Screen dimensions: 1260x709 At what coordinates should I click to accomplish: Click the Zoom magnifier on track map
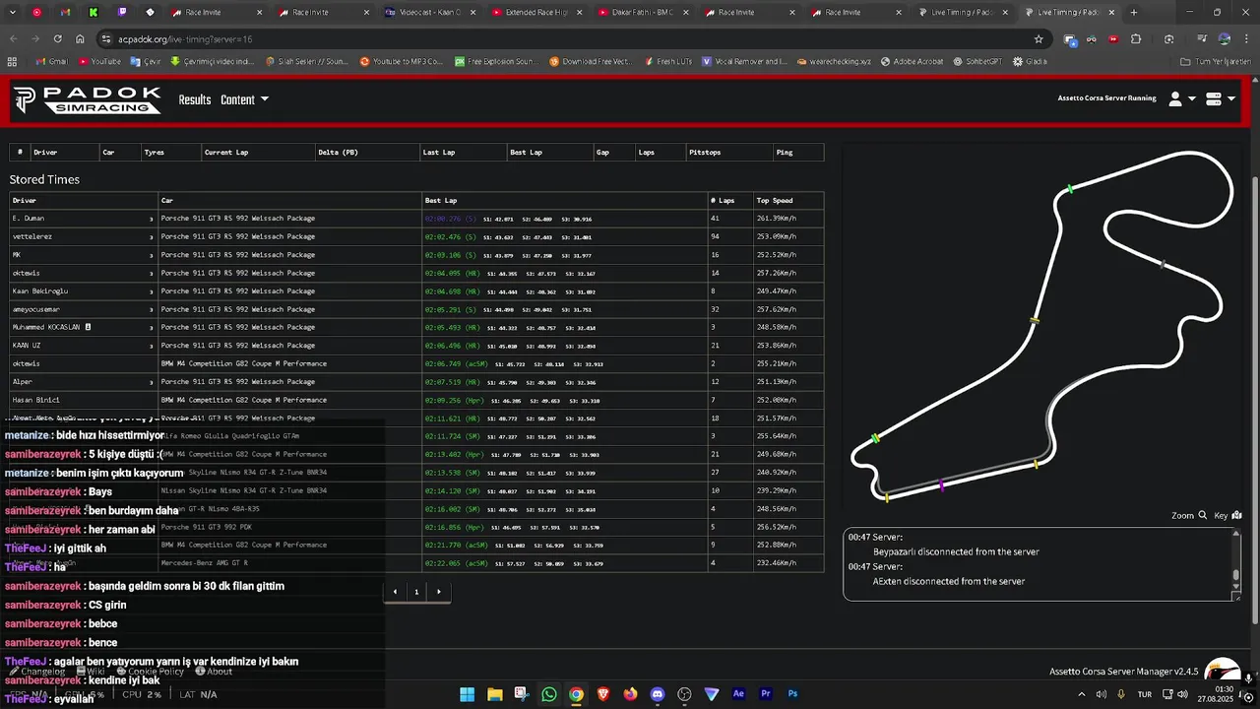pyautogui.click(x=1189, y=515)
